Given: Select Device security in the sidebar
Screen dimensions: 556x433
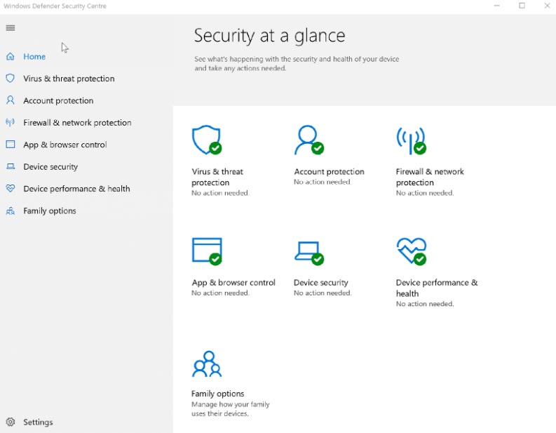Looking at the screenshot, I should (x=50, y=167).
